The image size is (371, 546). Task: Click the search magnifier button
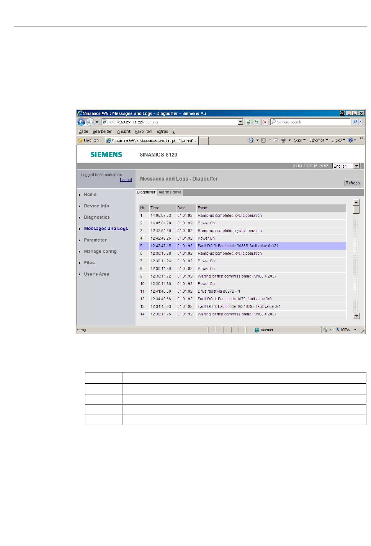pos(355,122)
